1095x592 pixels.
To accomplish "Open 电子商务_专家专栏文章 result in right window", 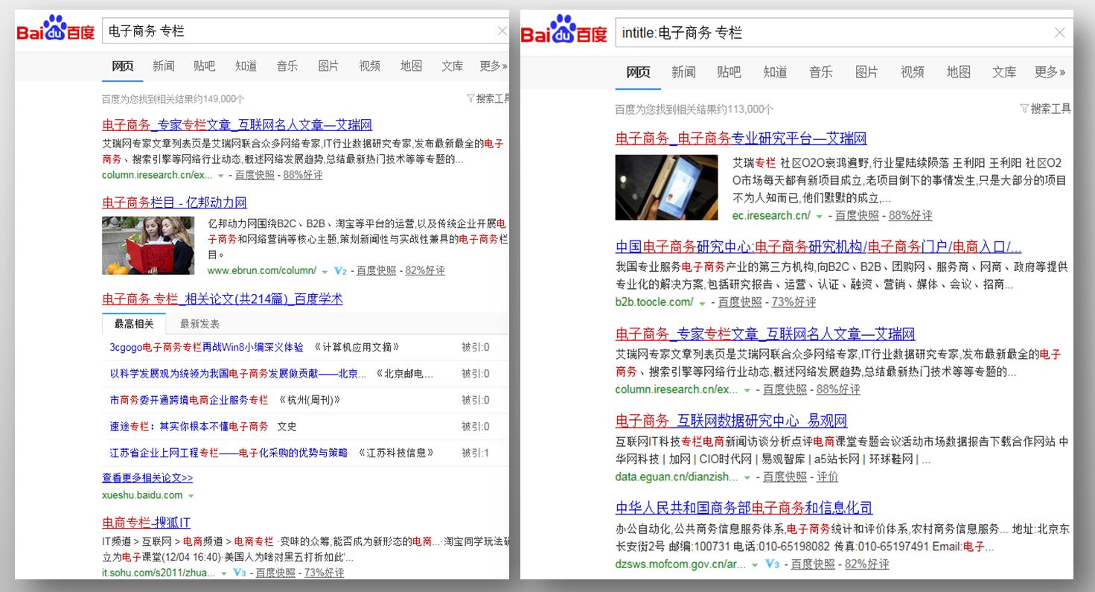I will pos(765,334).
